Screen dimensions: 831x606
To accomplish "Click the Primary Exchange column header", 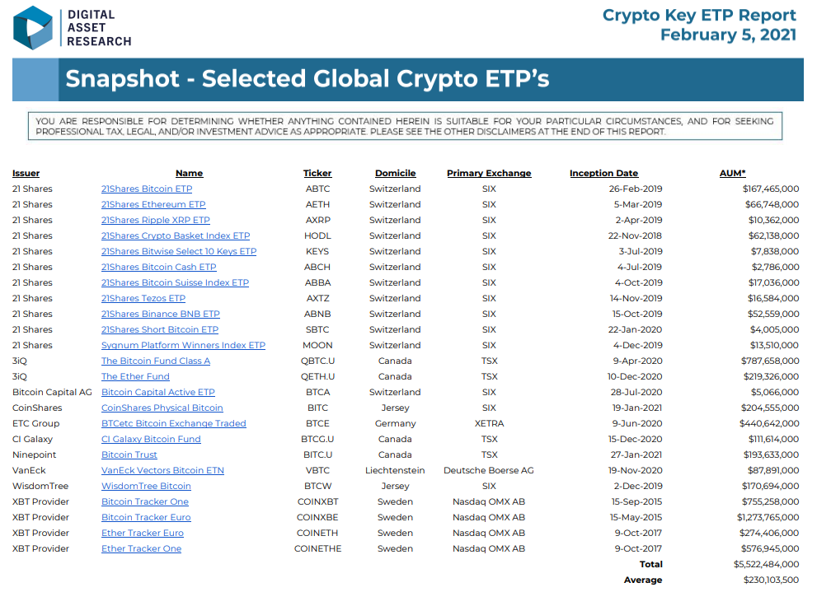I will click(489, 173).
